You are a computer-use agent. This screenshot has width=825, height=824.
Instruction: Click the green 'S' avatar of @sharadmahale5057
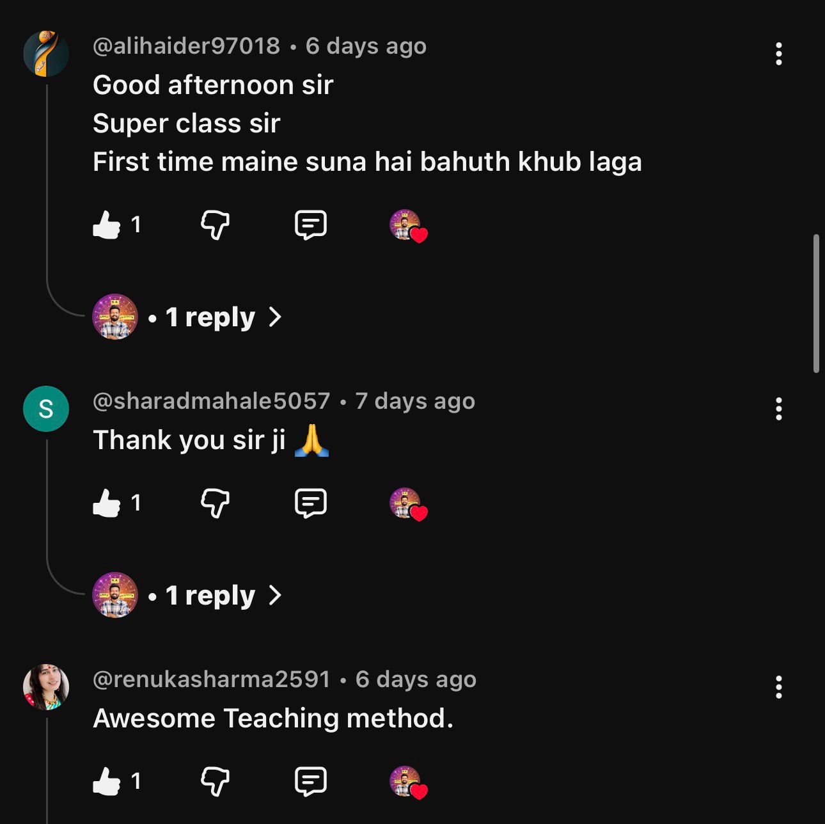46,409
